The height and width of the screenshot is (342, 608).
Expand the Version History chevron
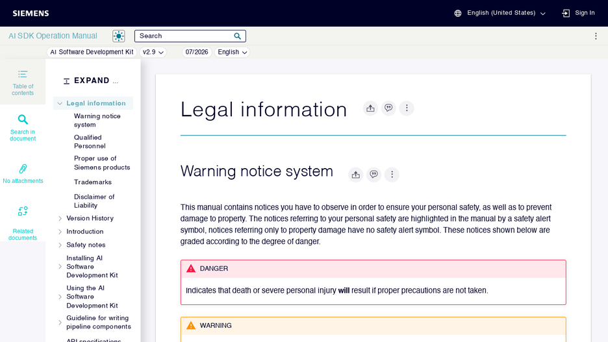tap(60, 219)
